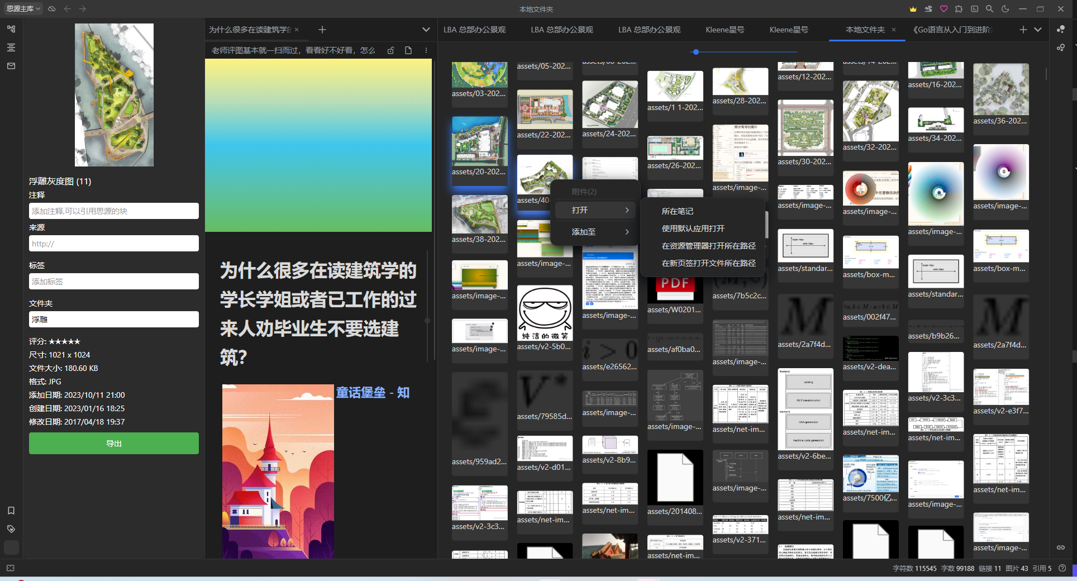The width and height of the screenshot is (1077, 581).
Task: Open the file tree panel icon
Action: click(11, 29)
